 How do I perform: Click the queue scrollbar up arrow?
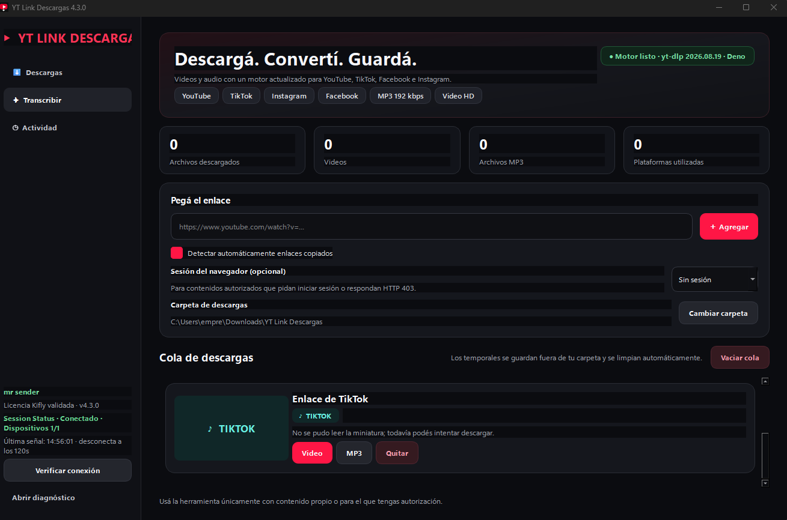click(765, 381)
